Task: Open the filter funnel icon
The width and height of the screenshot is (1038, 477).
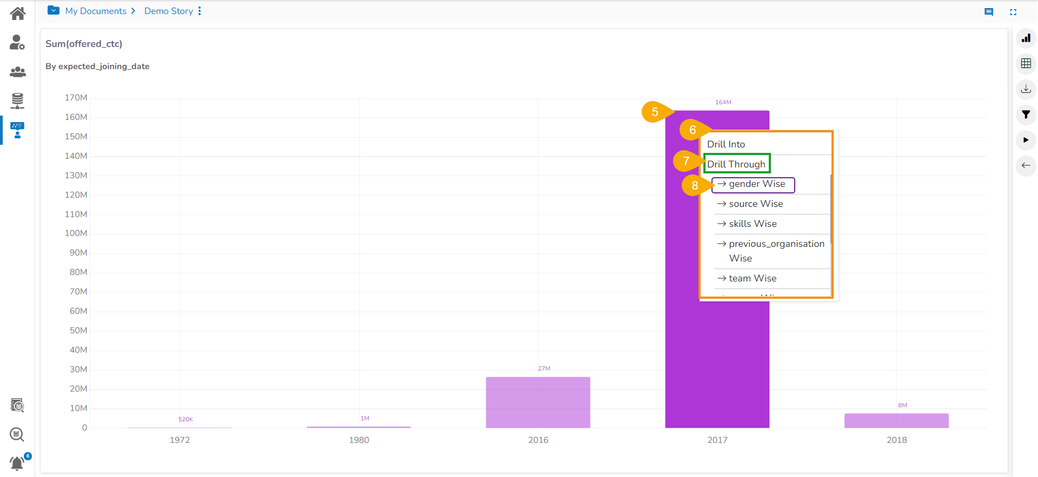Action: (x=1026, y=115)
